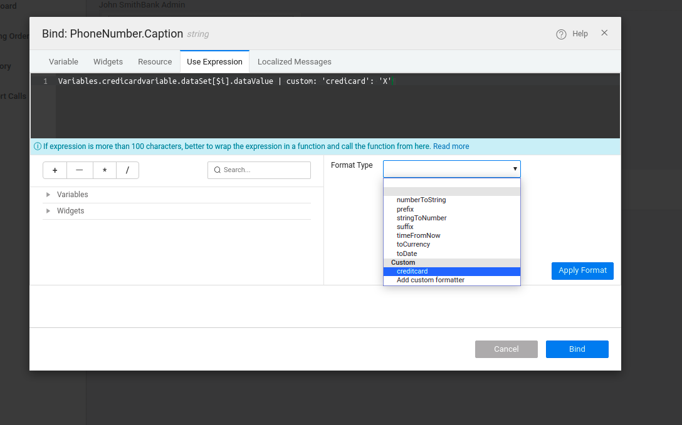Choose toCurrency from format list
Viewport: 682px width, 425px height.
click(x=413, y=245)
